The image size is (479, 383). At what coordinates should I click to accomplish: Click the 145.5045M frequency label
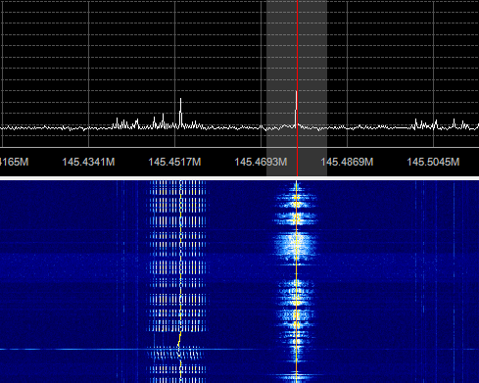click(433, 162)
